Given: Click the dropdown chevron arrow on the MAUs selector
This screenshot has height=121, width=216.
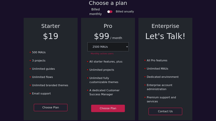Looking at the screenshot, I should pos(127,47).
